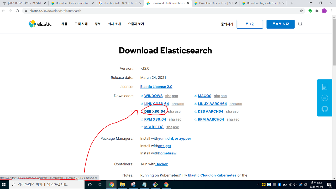Open the 제품 menu
336x189 pixels.
(65, 24)
